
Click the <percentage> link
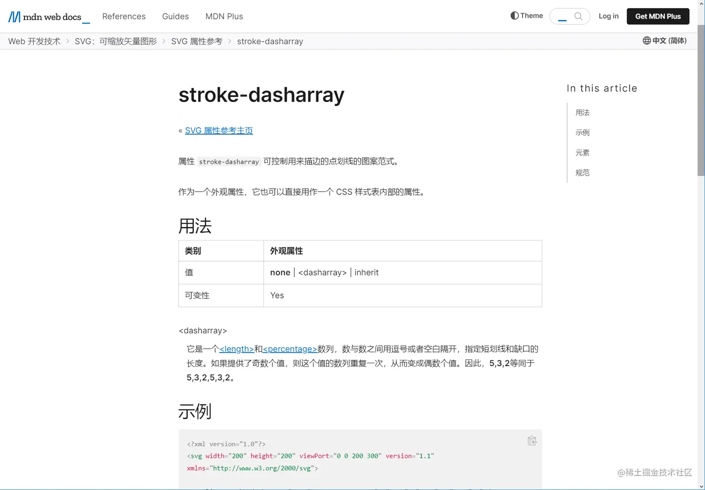(x=289, y=349)
